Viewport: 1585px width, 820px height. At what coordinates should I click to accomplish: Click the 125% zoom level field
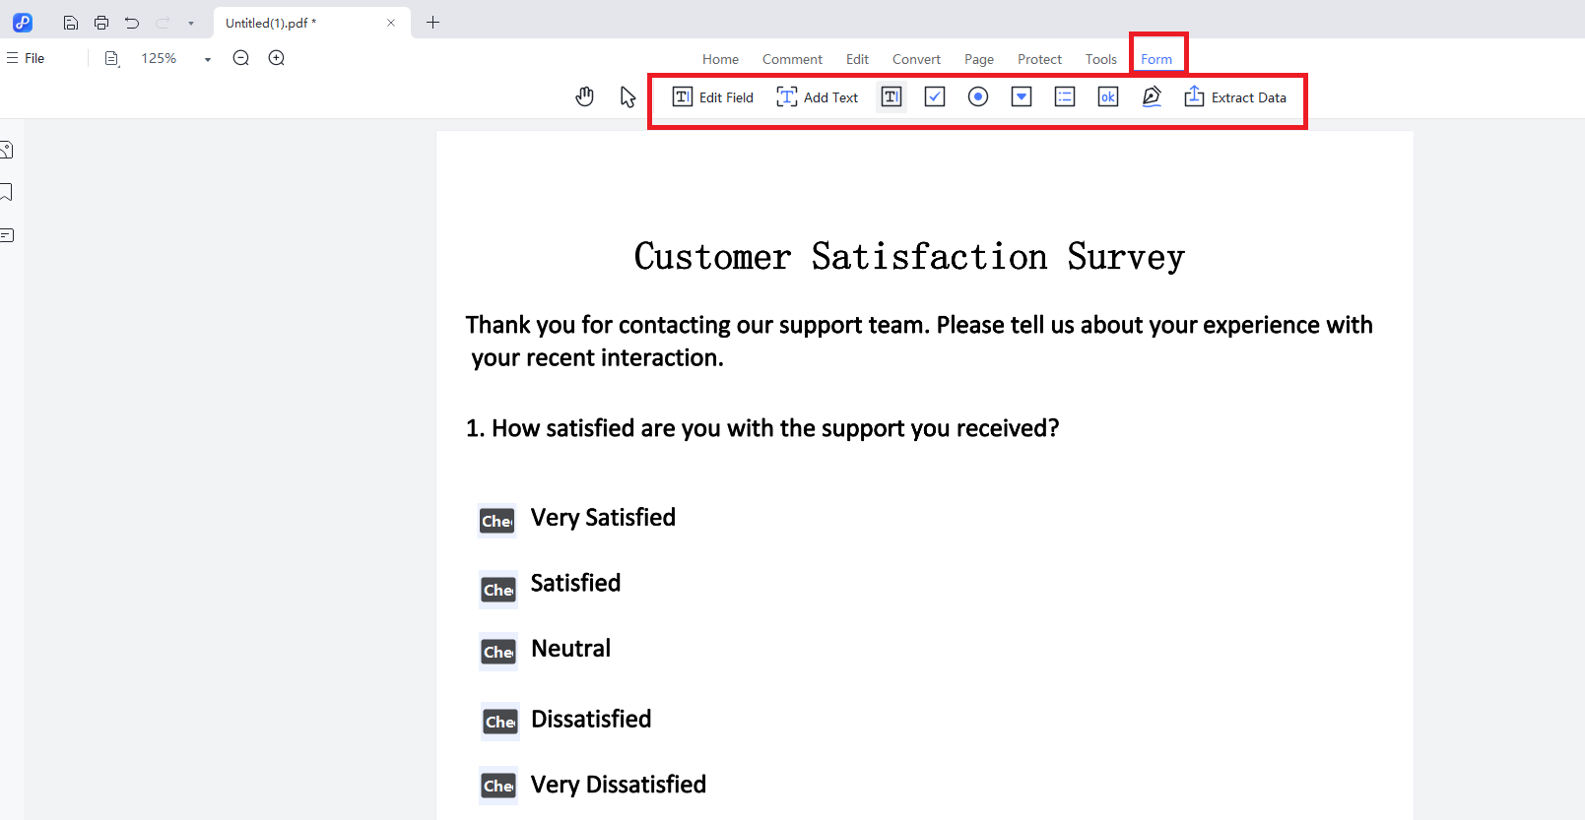point(159,58)
